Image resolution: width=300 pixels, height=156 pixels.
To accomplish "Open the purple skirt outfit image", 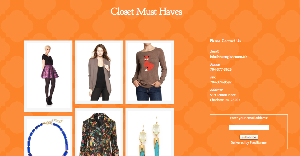I will pyautogui.click(x=48, y=76).
